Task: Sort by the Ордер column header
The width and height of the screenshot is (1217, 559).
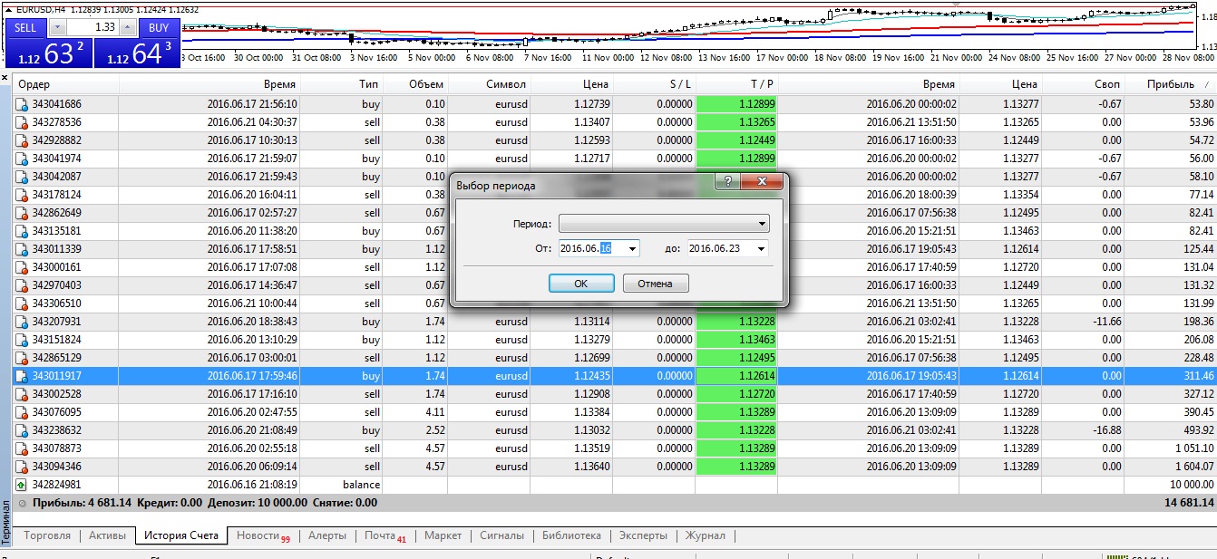Action: [x=67, y=84]
